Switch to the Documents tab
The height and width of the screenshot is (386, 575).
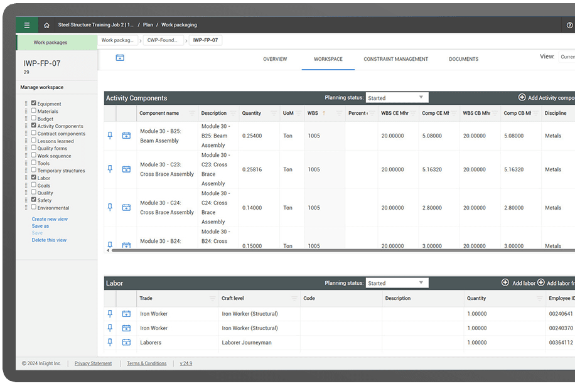tap(463, 59)
